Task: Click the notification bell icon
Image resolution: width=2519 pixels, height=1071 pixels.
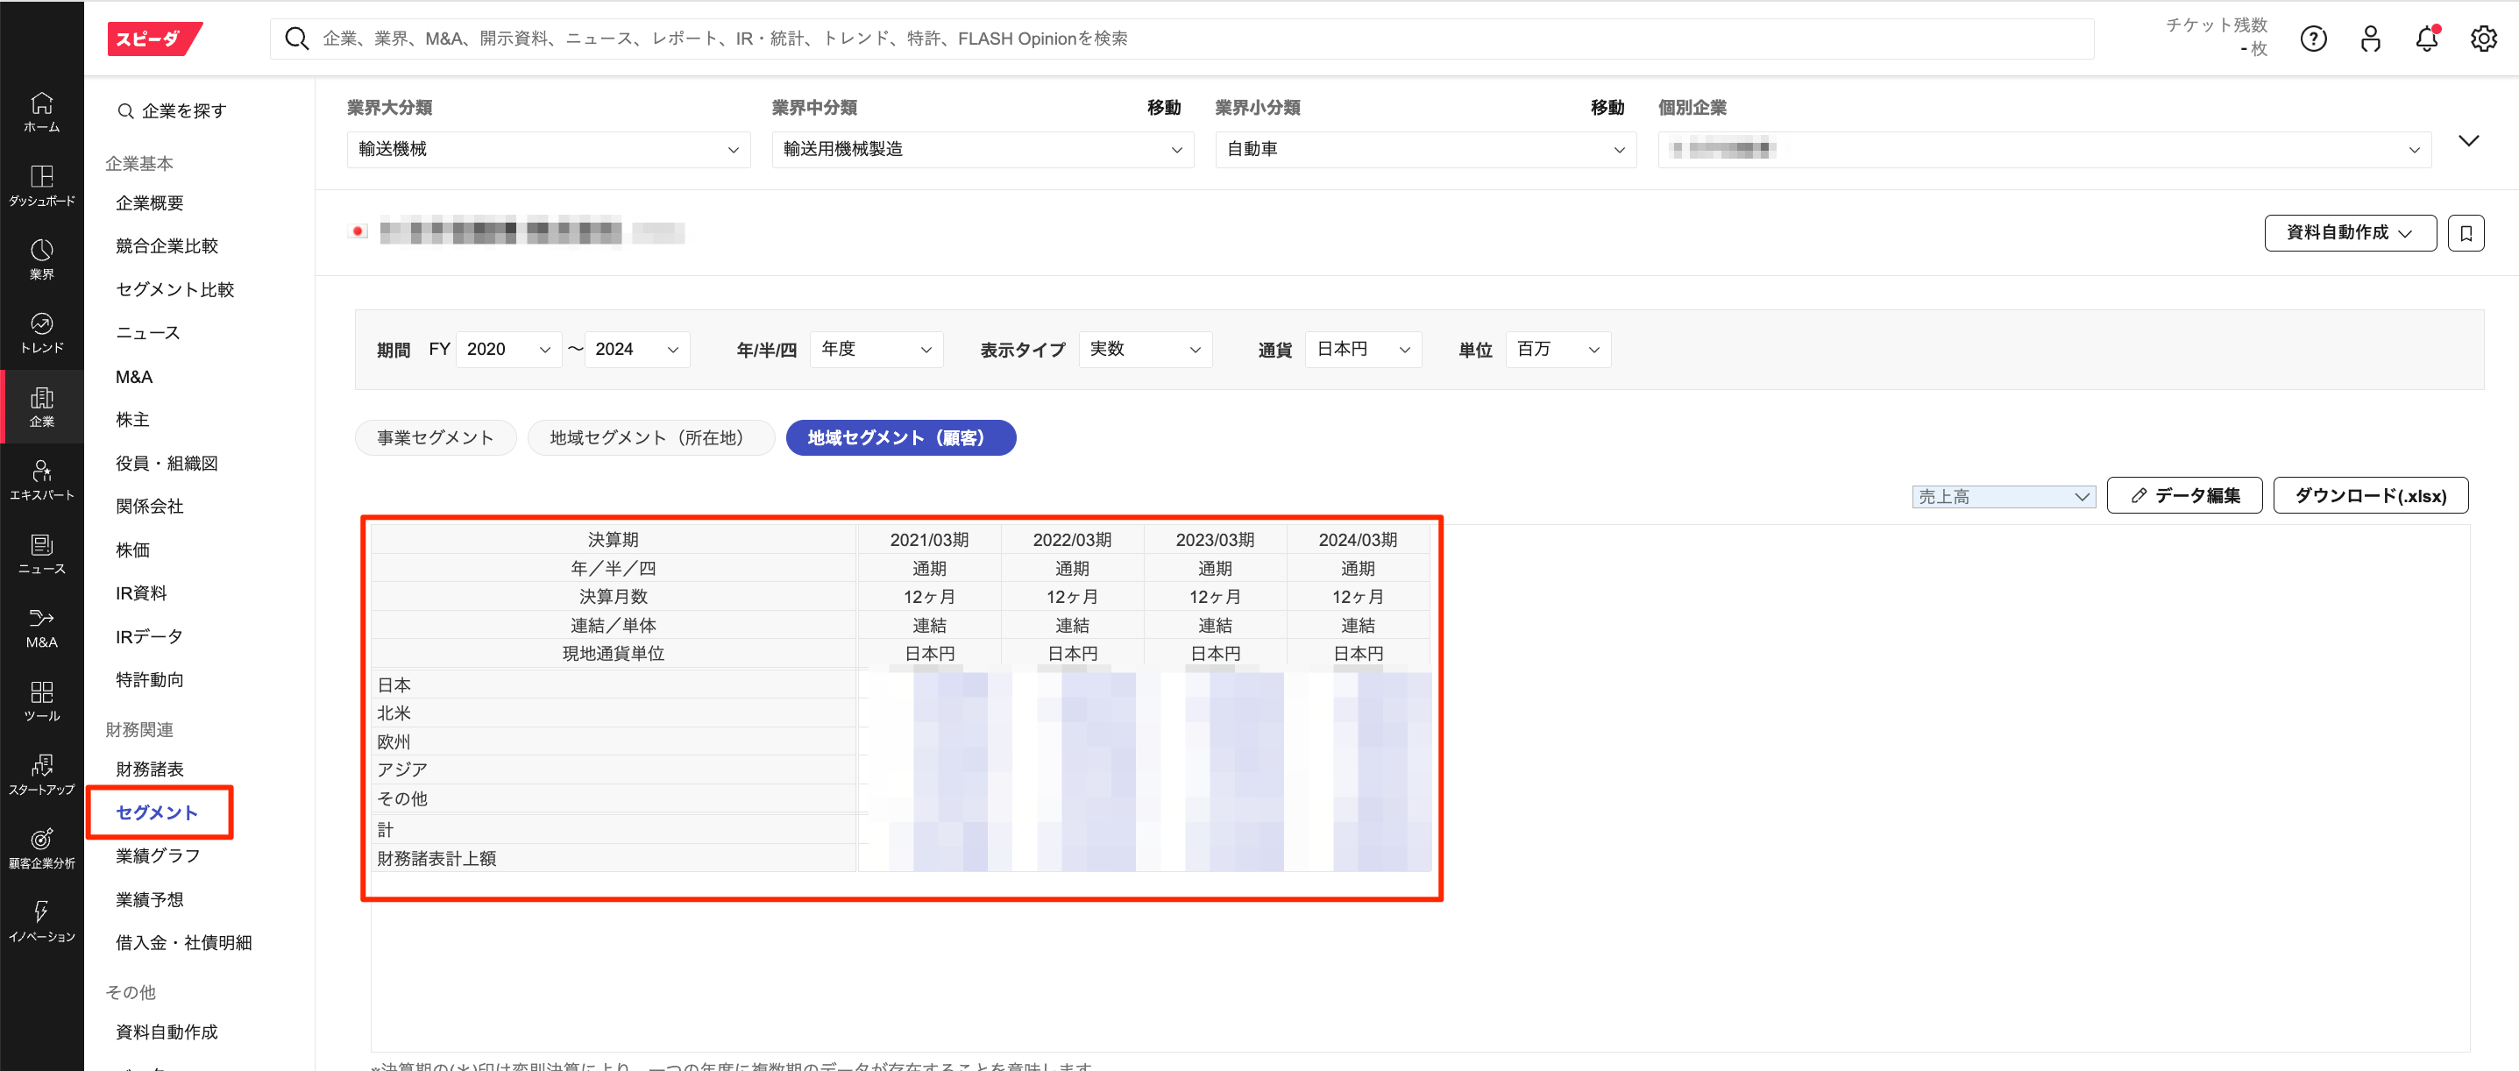Action: click(x=2426, y=39)
